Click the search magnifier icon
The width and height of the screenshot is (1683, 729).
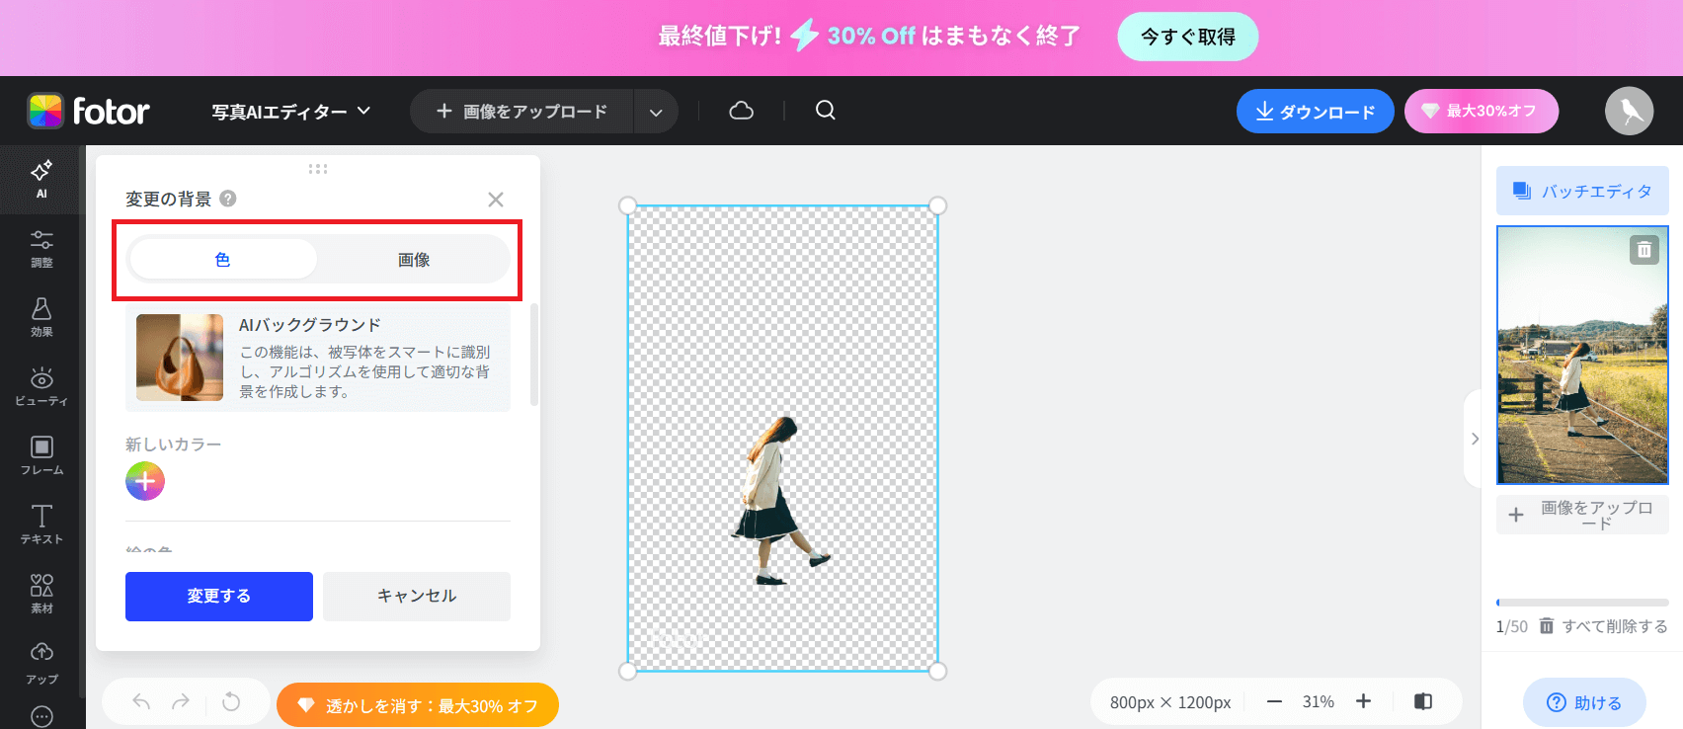pyautogui.click(x=826, y=111)
